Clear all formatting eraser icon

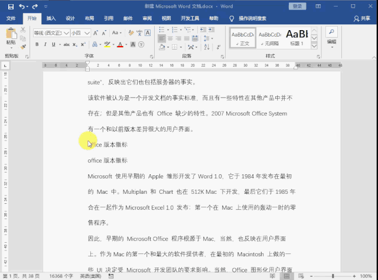(x=131, y=33)
